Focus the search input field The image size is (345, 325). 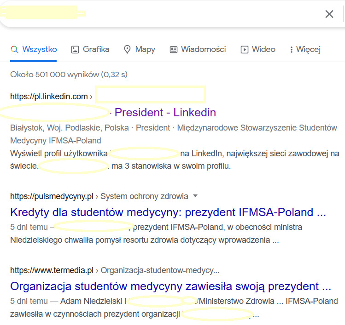point(184,14)
